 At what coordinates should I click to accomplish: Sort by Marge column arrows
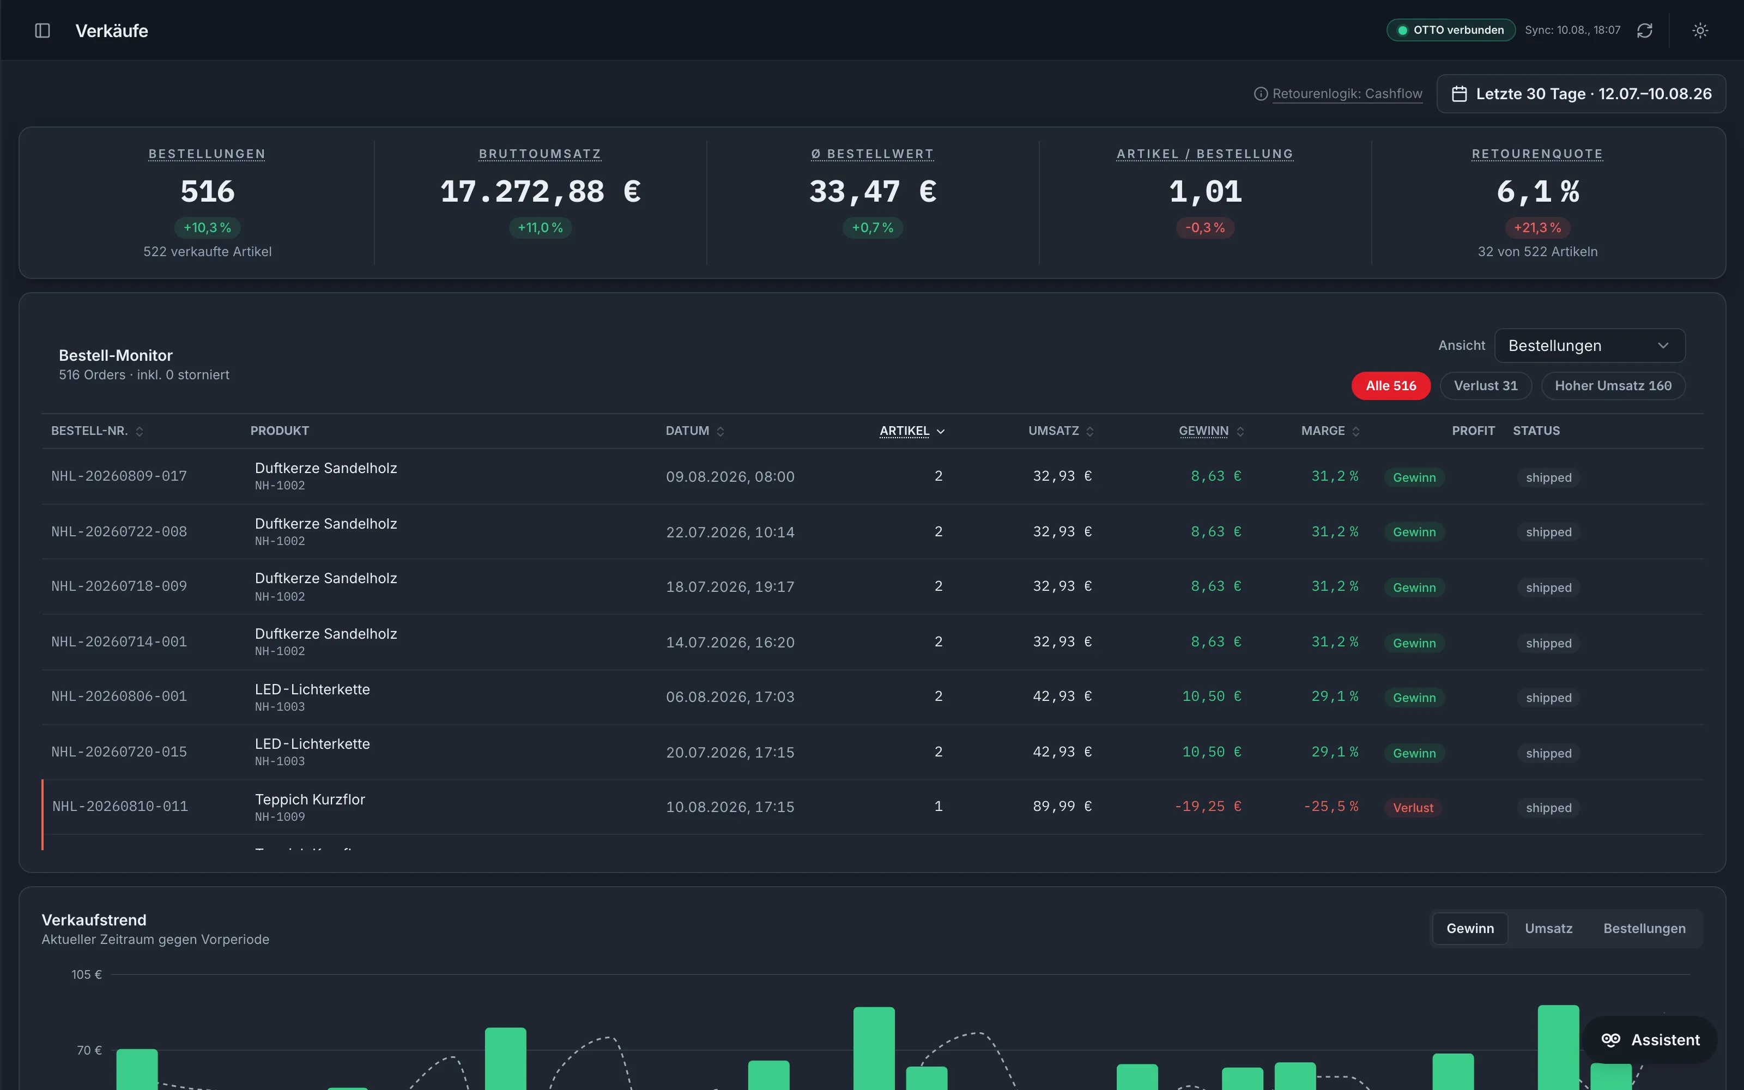(1355, 431)
